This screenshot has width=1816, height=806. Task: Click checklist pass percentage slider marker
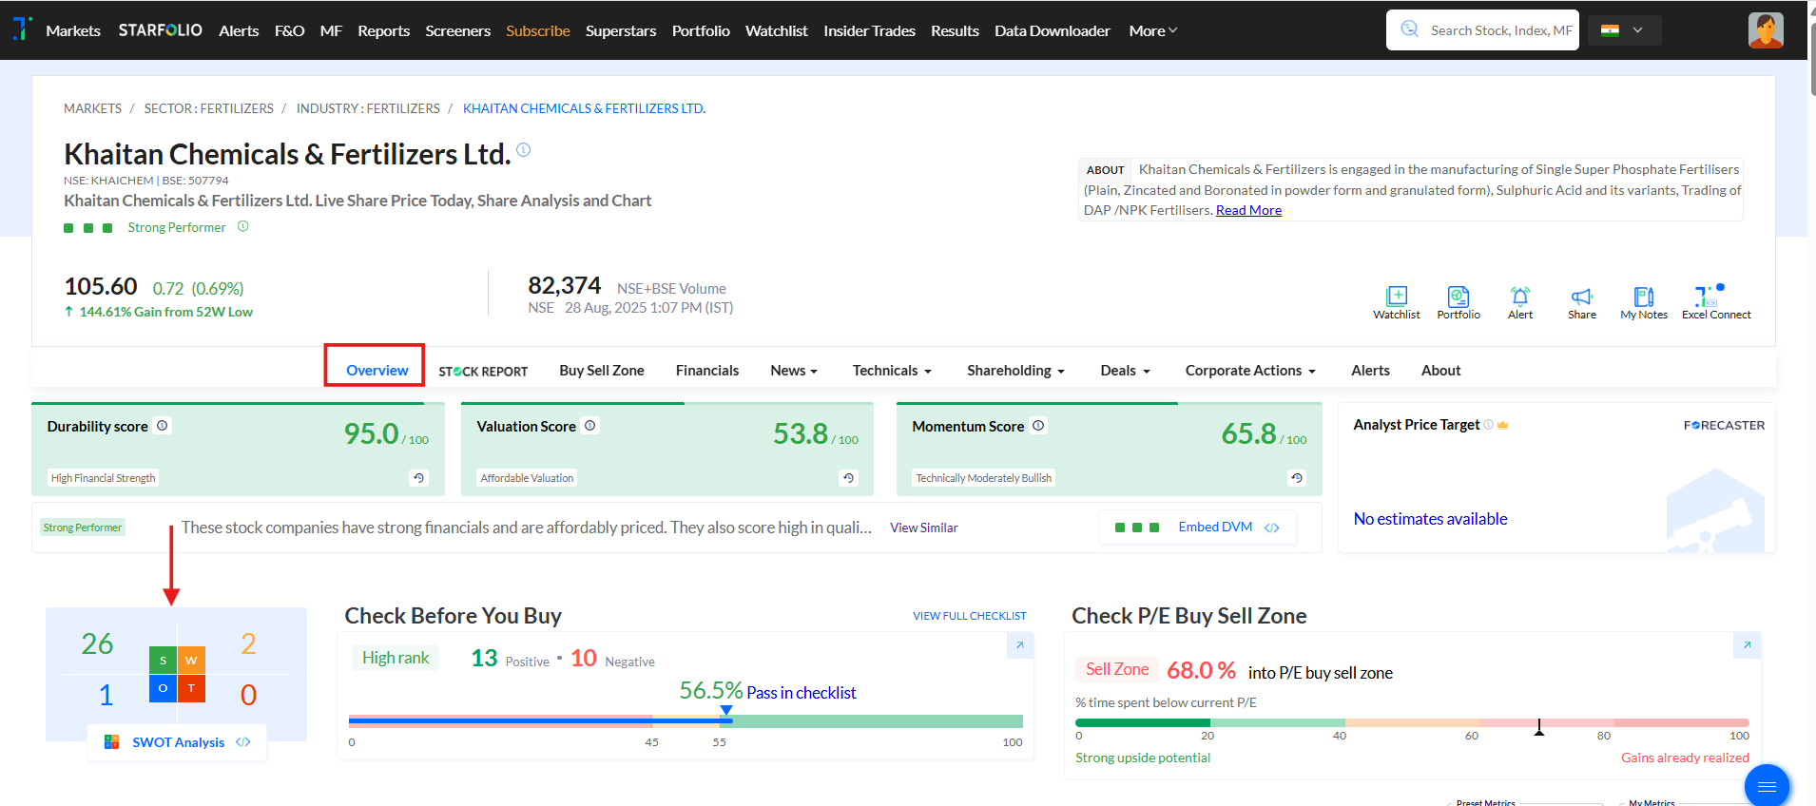(x=726, y=711)
